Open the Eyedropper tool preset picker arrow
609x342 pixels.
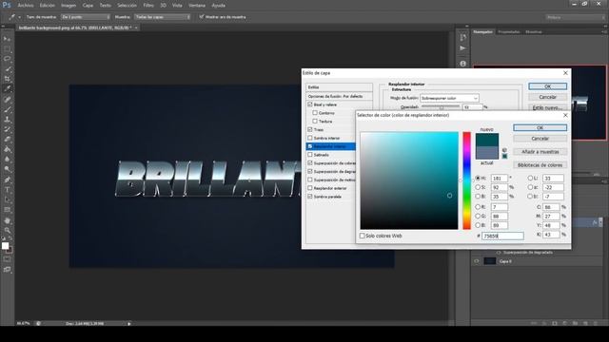click(x=19, y=17)
